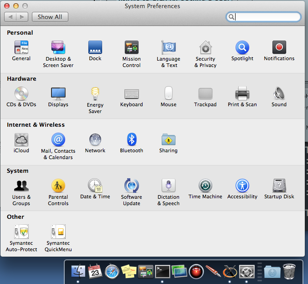Open the Trash in the Dock
This screenshot has height=284, width=308.
(289, 271)
